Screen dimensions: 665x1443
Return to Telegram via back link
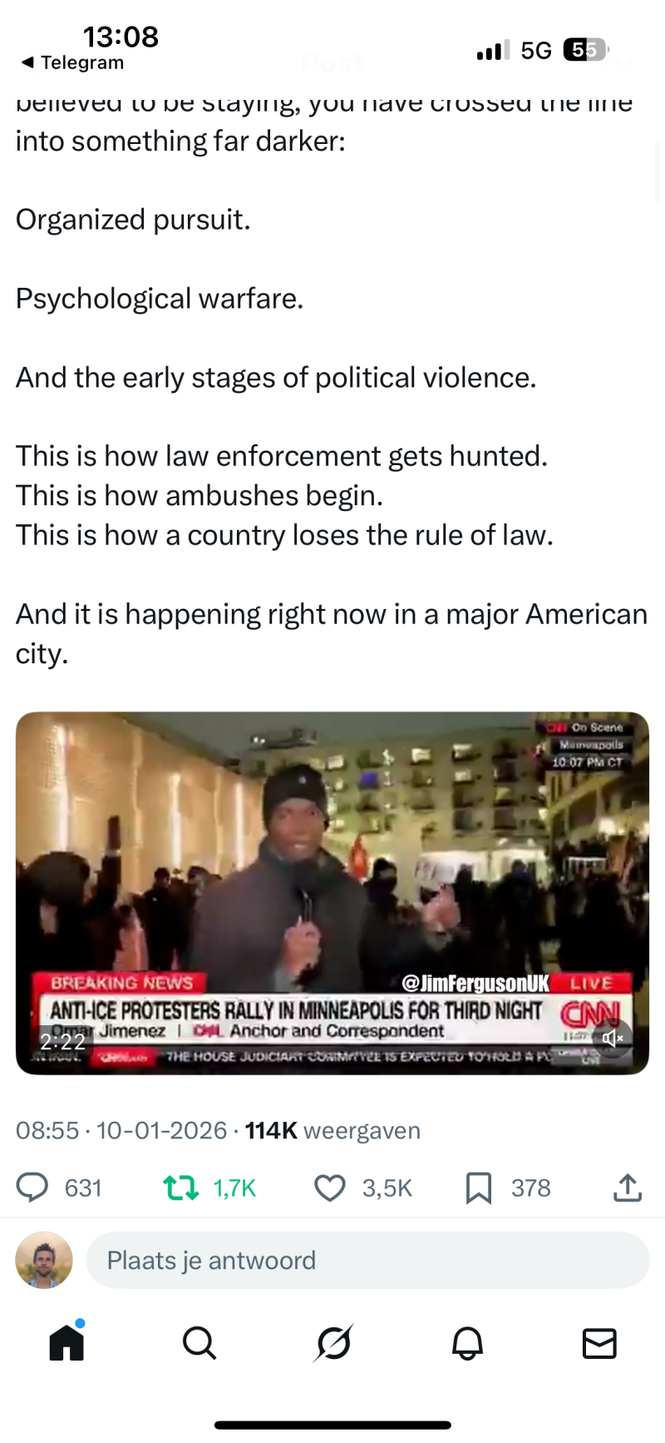(72, 62)
